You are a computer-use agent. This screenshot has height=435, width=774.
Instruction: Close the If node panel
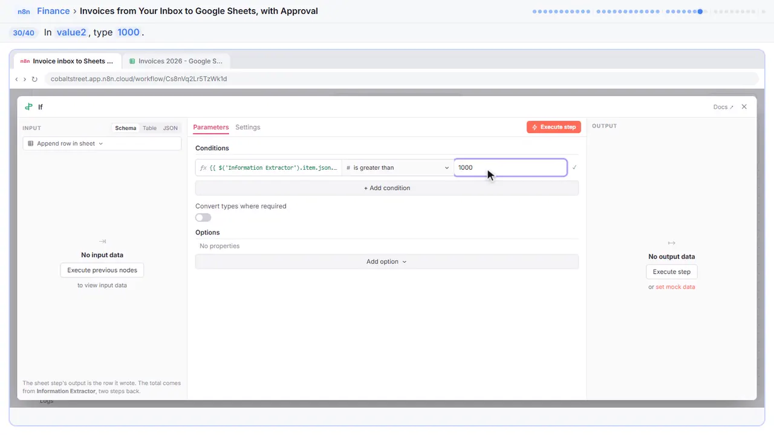(744, 107)
